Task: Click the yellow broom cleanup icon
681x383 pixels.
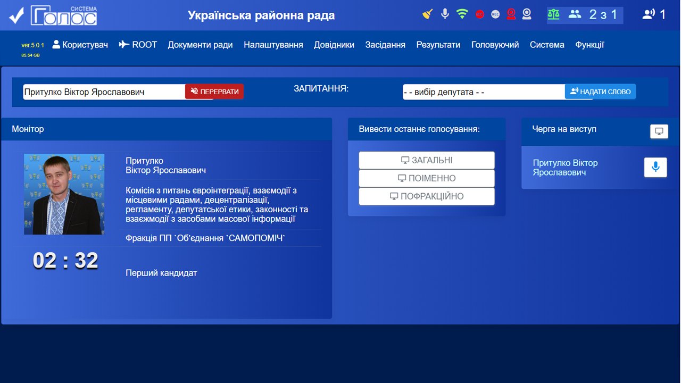Action: click(x=428, y=14)
